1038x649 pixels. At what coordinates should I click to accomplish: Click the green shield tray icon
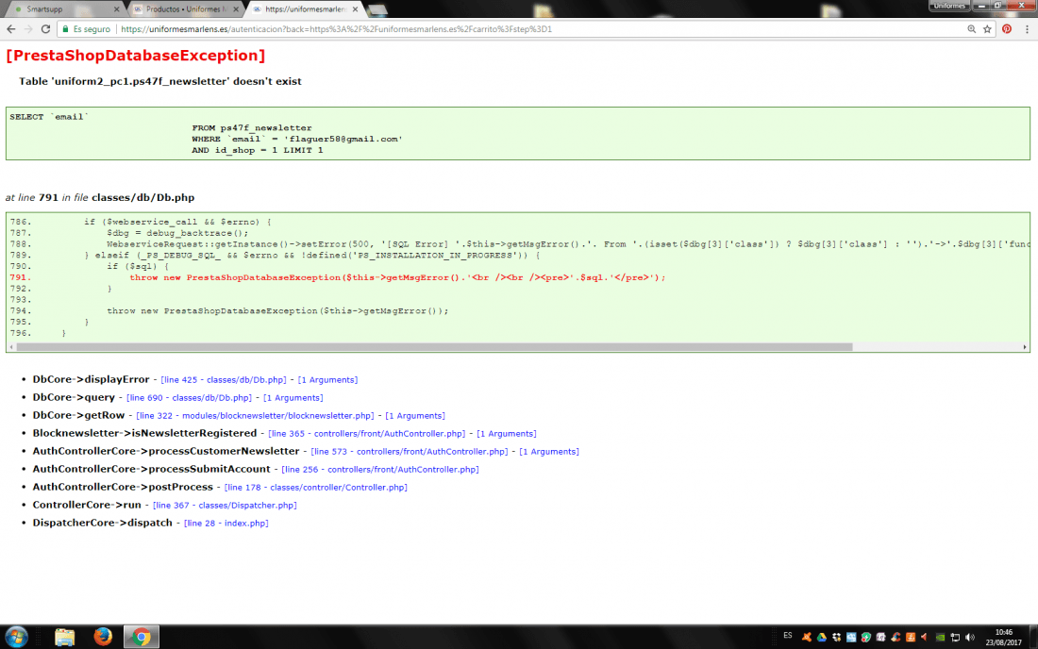pos(866,637)
